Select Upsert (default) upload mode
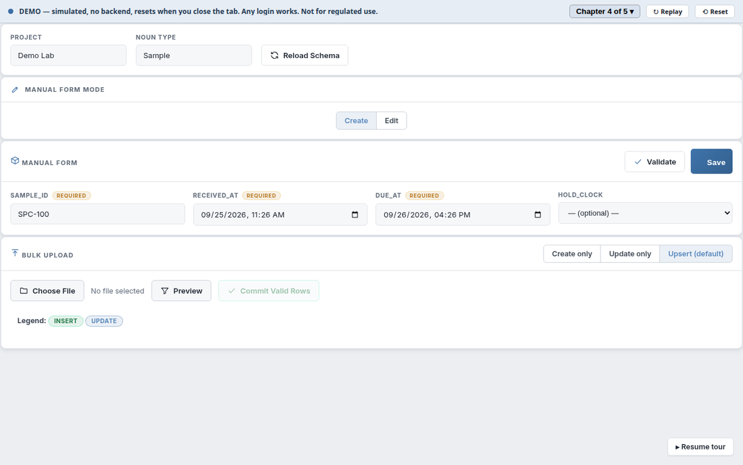This screenshot has width=743, height=465. 696,253
